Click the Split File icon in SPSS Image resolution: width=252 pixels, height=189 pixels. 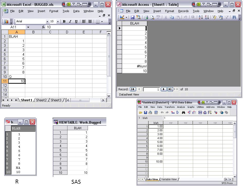point(200,113)
